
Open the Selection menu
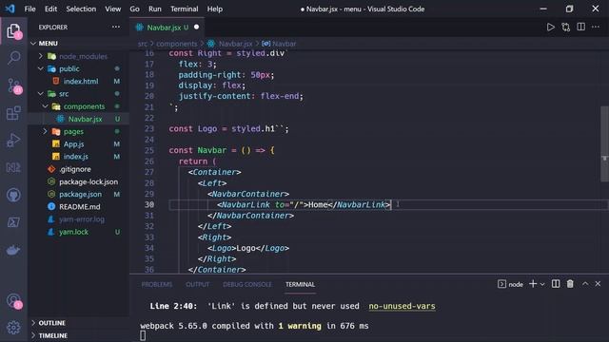tap(81, 9)
